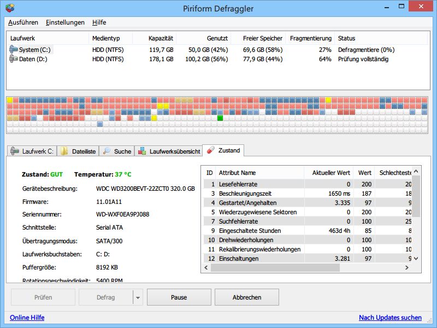The width and height of the screenshot is (437, 328).
Task: Click the horizontal scroll right arrow
Action: coord(407,267)
